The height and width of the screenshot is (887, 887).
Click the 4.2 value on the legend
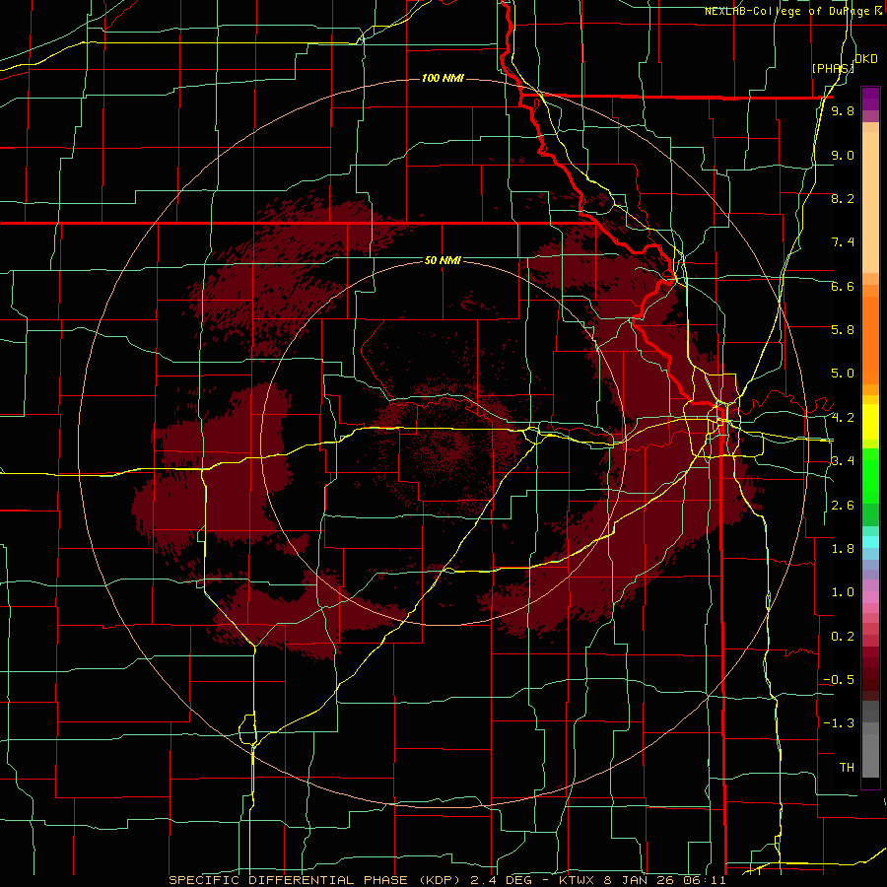coord(843,418)
